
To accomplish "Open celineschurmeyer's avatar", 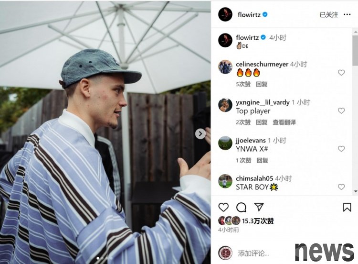I will (x=225, y=67).
